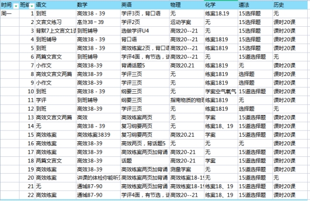Select the 练案18.19 cell for class 1
Image resolution: width=310 pixels, height=201 pixels.
pos(221,13)
